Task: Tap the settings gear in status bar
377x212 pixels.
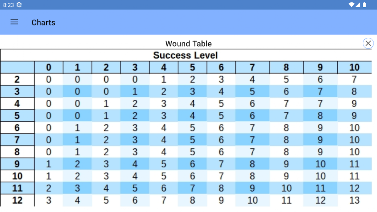Action: point(19,5)
